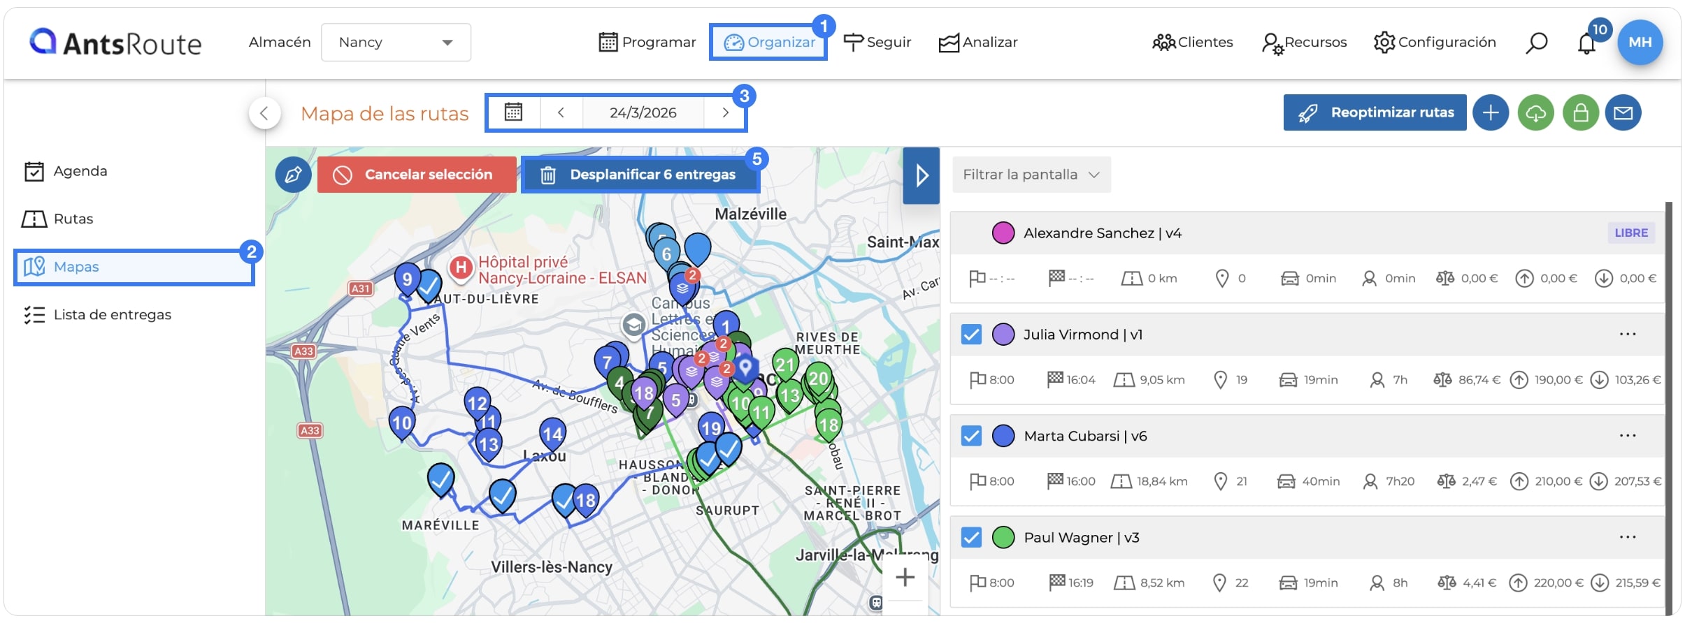
Task: Collapse the map with the blue arrow tab
Action: 921,175
